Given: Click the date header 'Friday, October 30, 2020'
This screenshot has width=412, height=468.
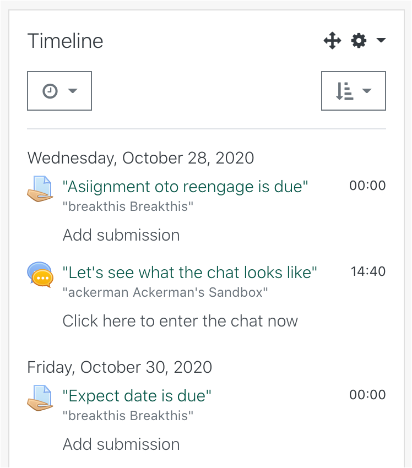Looking at the screenshot, I should 120,367.
